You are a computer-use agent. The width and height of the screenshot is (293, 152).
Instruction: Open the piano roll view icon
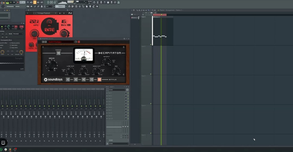tap(73, 6)
